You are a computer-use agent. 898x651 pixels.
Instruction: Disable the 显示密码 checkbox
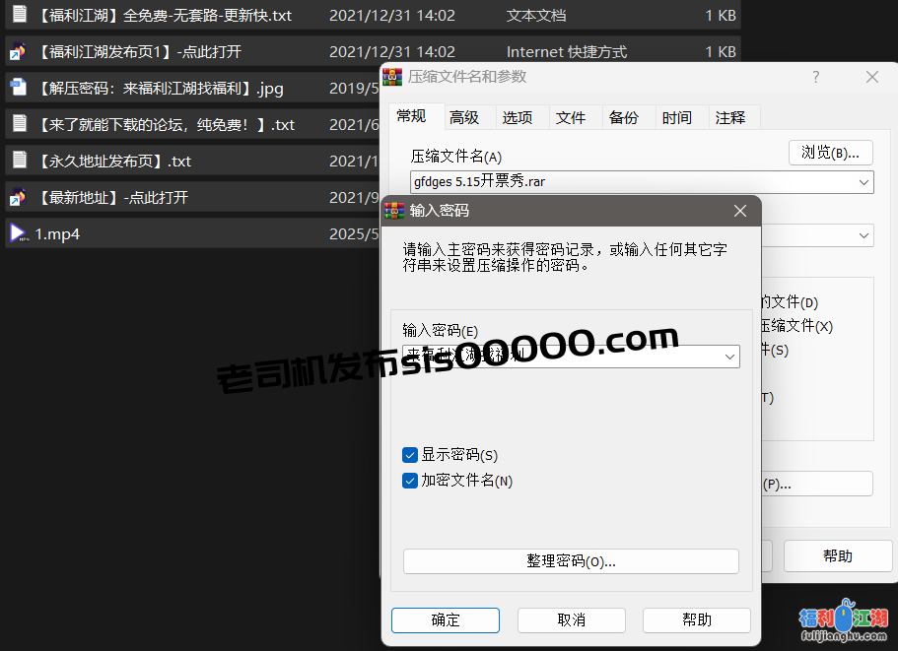tap(410, 455)
